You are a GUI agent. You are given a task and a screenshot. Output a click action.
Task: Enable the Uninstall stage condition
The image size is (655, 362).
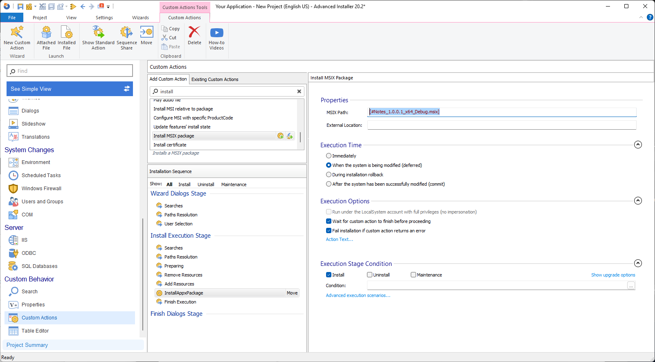tap(369, 275)
